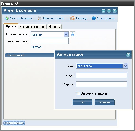Click the Отмена button
135x131 pixels.
tap(105, 102)
